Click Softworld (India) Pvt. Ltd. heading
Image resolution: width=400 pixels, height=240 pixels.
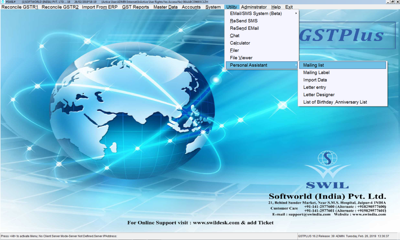327,197
